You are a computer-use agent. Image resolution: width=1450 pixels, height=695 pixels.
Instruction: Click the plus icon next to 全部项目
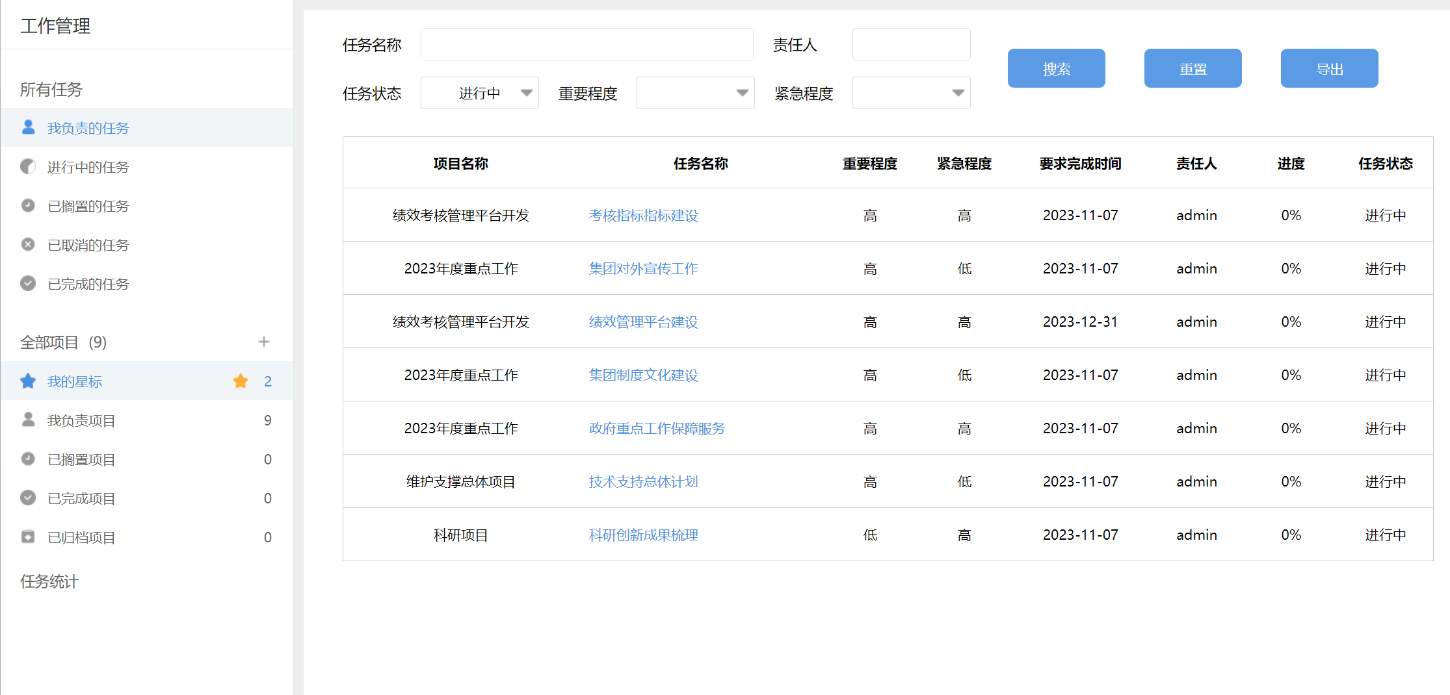point(264,342)
